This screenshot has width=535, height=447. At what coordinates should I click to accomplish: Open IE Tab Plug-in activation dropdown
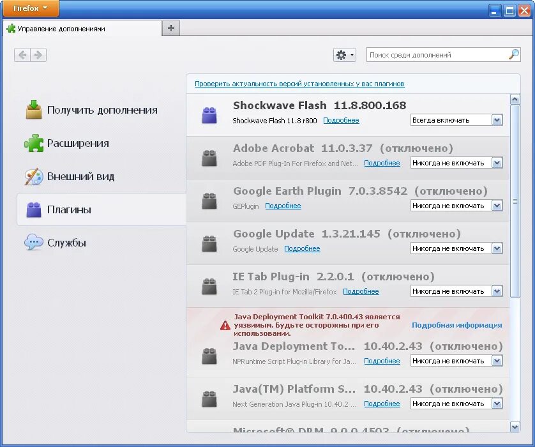click(456, 291)
